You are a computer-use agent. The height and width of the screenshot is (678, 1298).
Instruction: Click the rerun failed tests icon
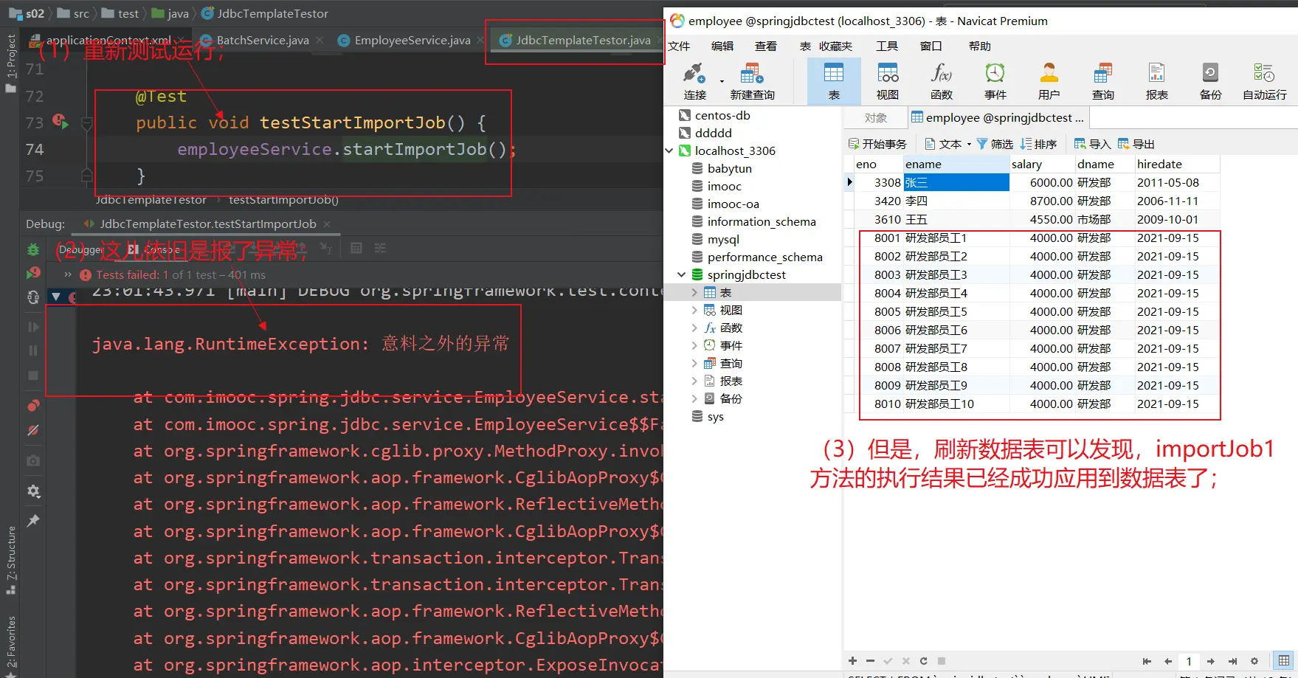[33, 273]
